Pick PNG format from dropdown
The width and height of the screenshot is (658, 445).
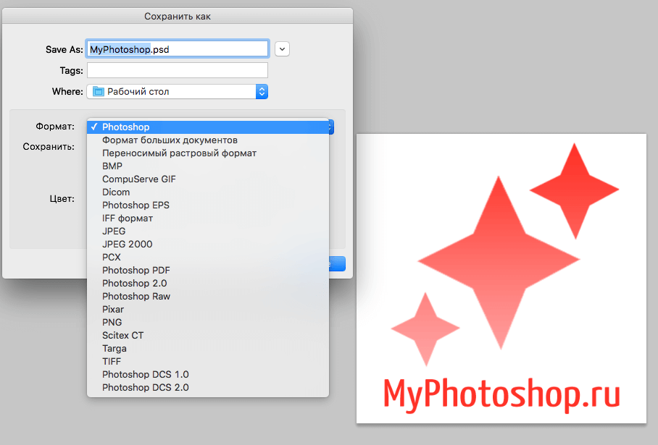[x=112, y=322]
